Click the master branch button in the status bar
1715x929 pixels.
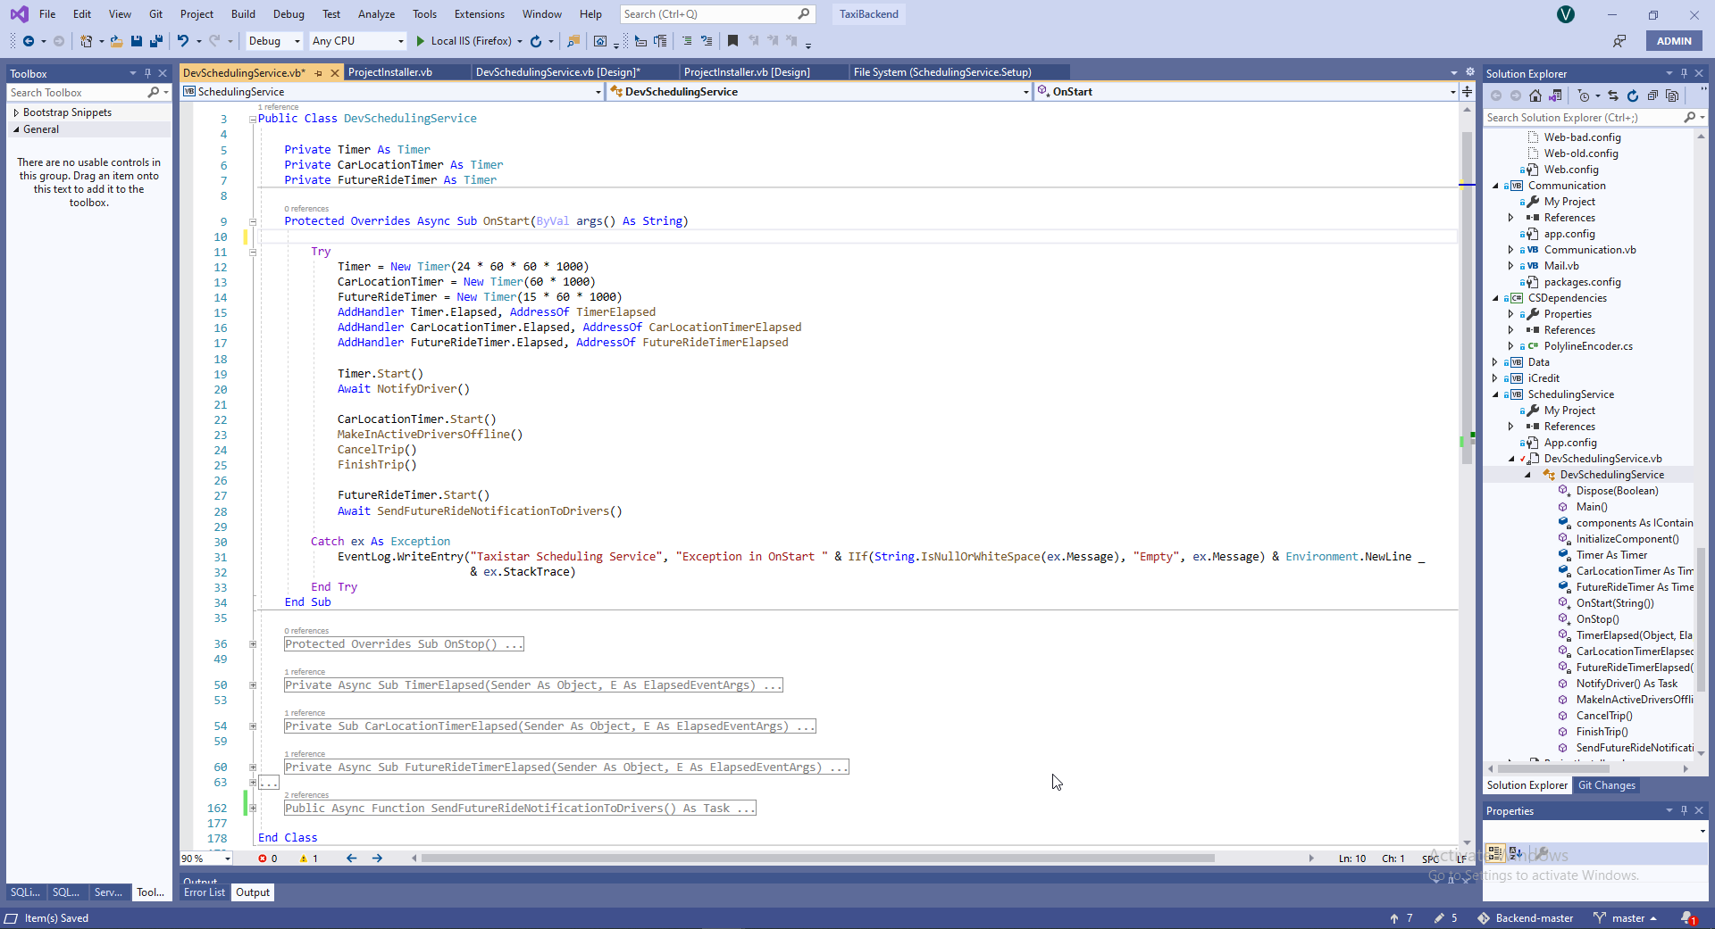click(1625, 918)
